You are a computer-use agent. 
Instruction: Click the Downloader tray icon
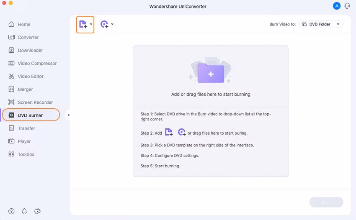click(11, 50)
